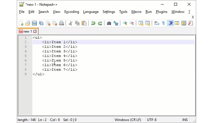The image size is (211, 123).
Task: Click the <ul> opening tag line
Action: click(37, 38)
